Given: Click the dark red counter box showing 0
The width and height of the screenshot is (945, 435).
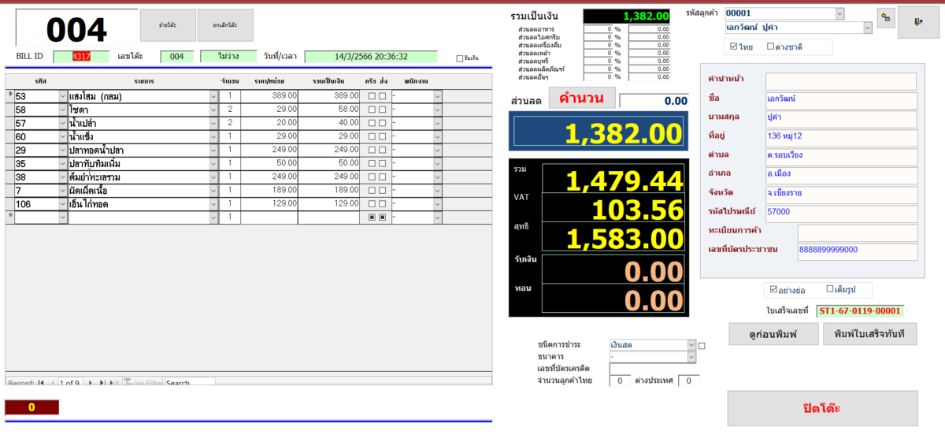Looking at the screenshot, I should [x=31, y=407].
